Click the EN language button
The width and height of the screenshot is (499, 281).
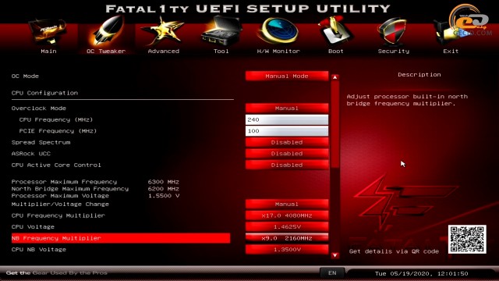(332, 273)
